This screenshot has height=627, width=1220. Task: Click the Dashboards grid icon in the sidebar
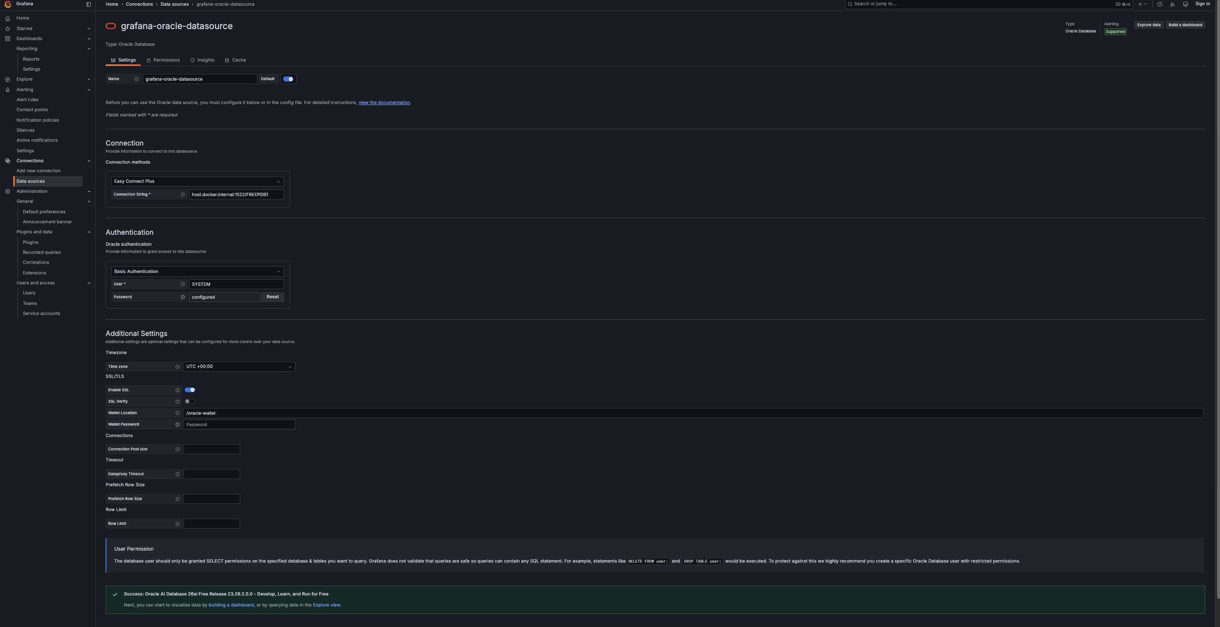8,39
